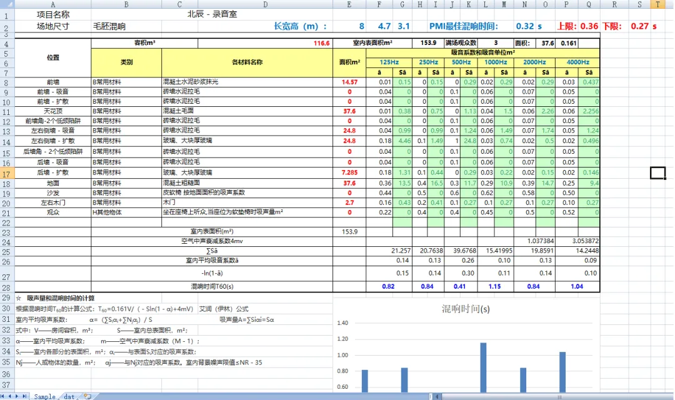
Task: Click surface area value 153.9 in row 23
Action: pyautogui.click(x=349, y=232)
